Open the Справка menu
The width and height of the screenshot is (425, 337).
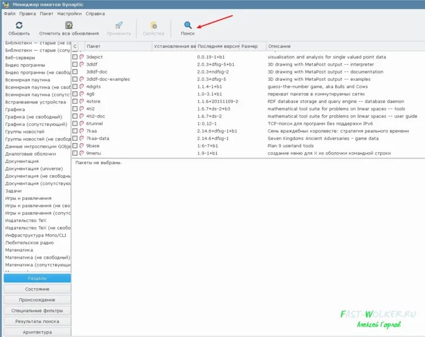pos(95,13)
